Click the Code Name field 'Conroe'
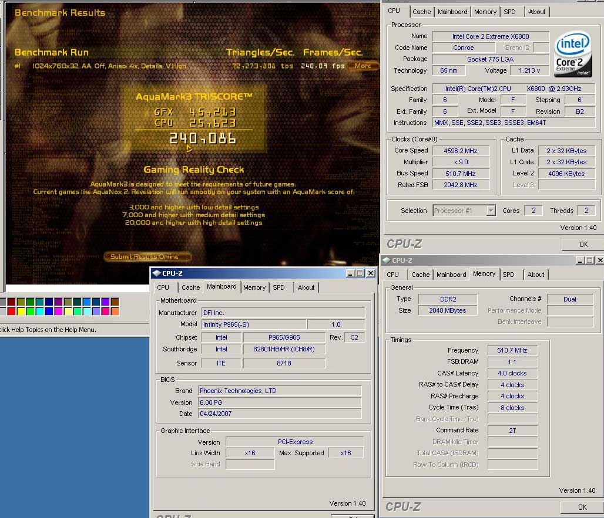604x518 pixels. coord(464,48)
